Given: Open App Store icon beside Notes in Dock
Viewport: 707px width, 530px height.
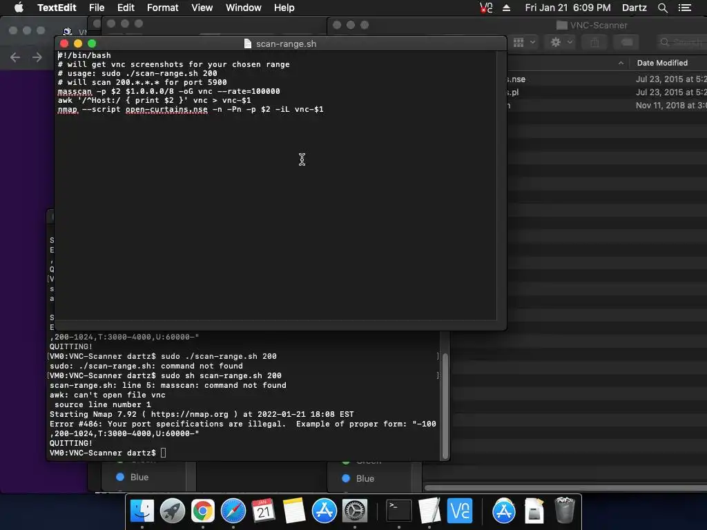Looking at the screenshot, I should (x=325, y=511).
